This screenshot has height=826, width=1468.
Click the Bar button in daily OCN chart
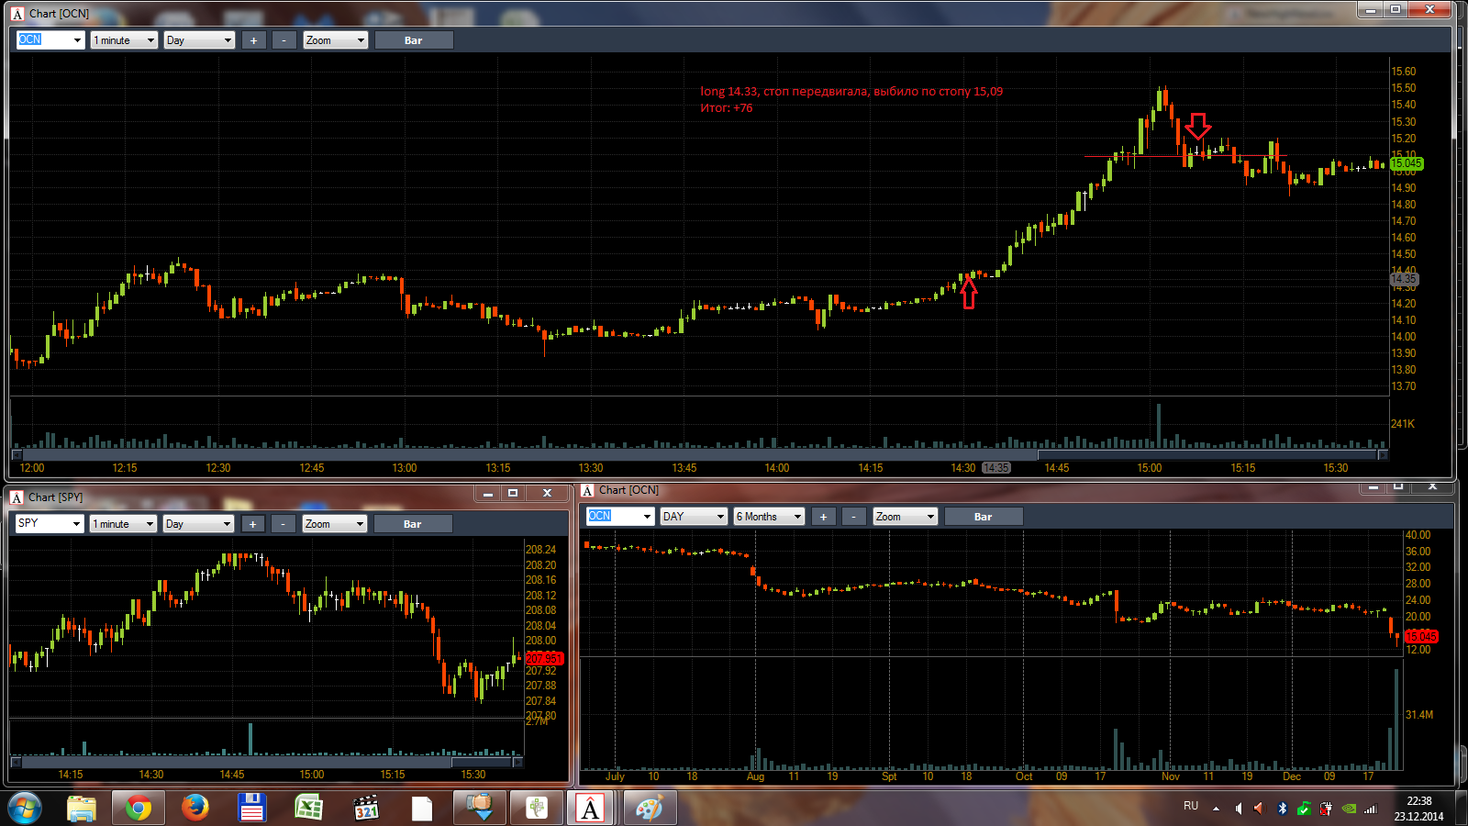click(x=984, y=517)
